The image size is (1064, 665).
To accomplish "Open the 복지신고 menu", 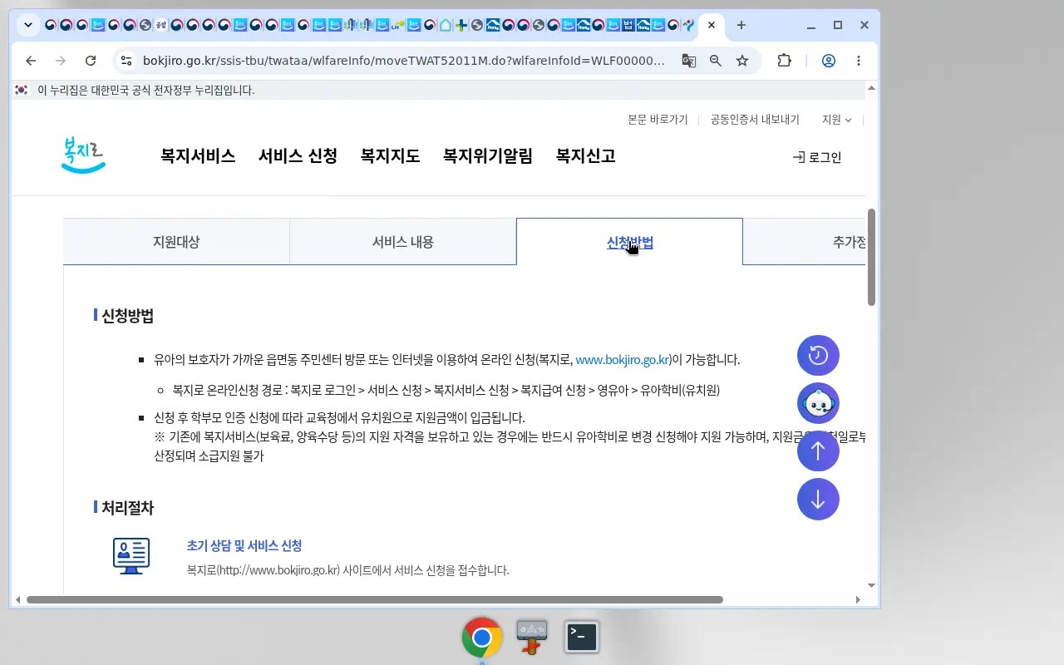I will (586, 156).
